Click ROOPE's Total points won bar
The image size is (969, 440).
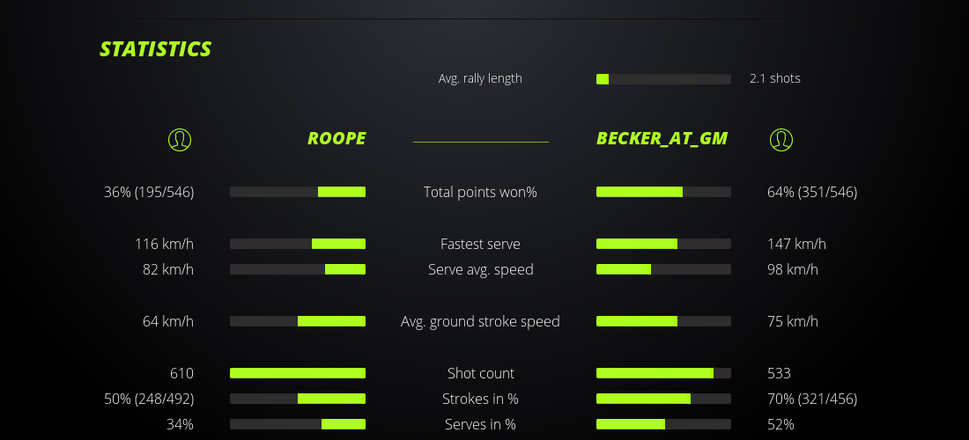pos(298,192)
